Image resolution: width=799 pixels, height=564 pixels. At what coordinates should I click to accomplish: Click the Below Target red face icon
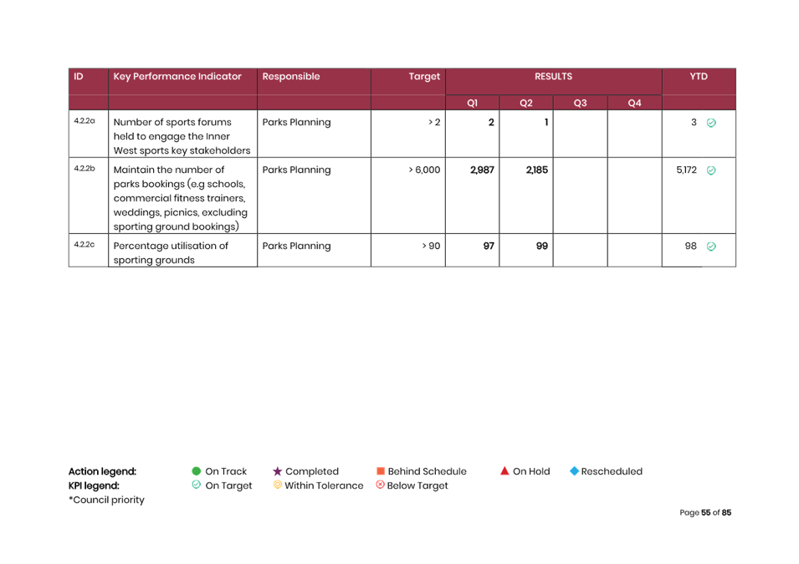[380, 485]
